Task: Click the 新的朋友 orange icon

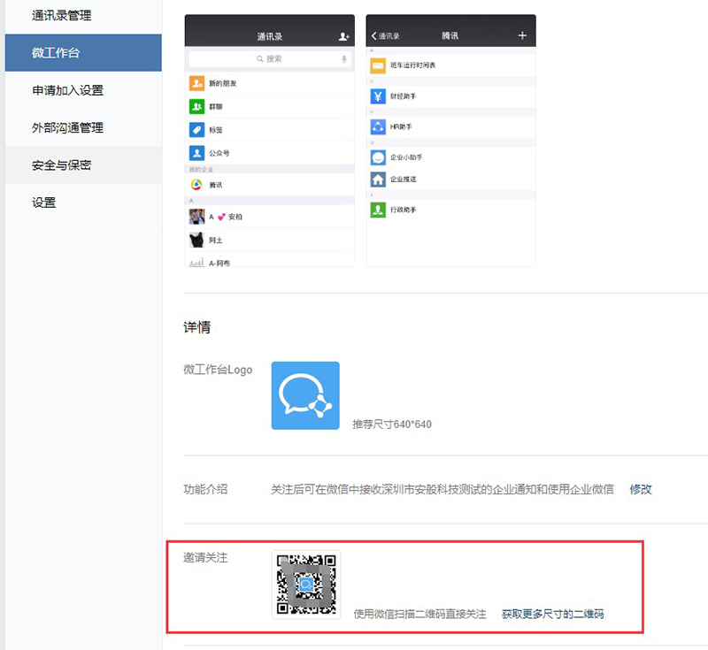Action: click(x=196, y=83)
